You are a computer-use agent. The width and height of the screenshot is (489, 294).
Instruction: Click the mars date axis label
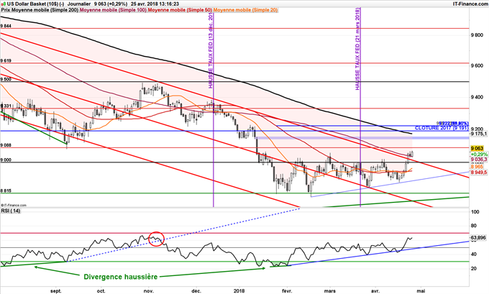329,291
